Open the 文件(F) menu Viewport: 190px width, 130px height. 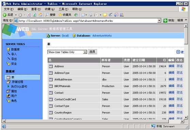pyautogui.click(x=9, y=9)
